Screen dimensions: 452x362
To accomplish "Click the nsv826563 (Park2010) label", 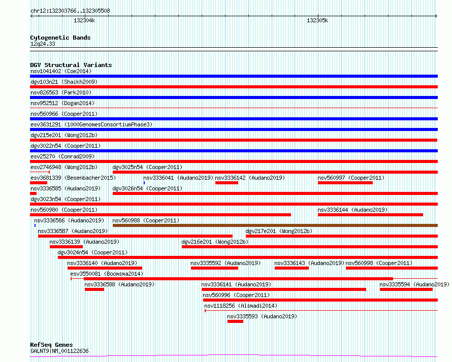I will (61, 92).
